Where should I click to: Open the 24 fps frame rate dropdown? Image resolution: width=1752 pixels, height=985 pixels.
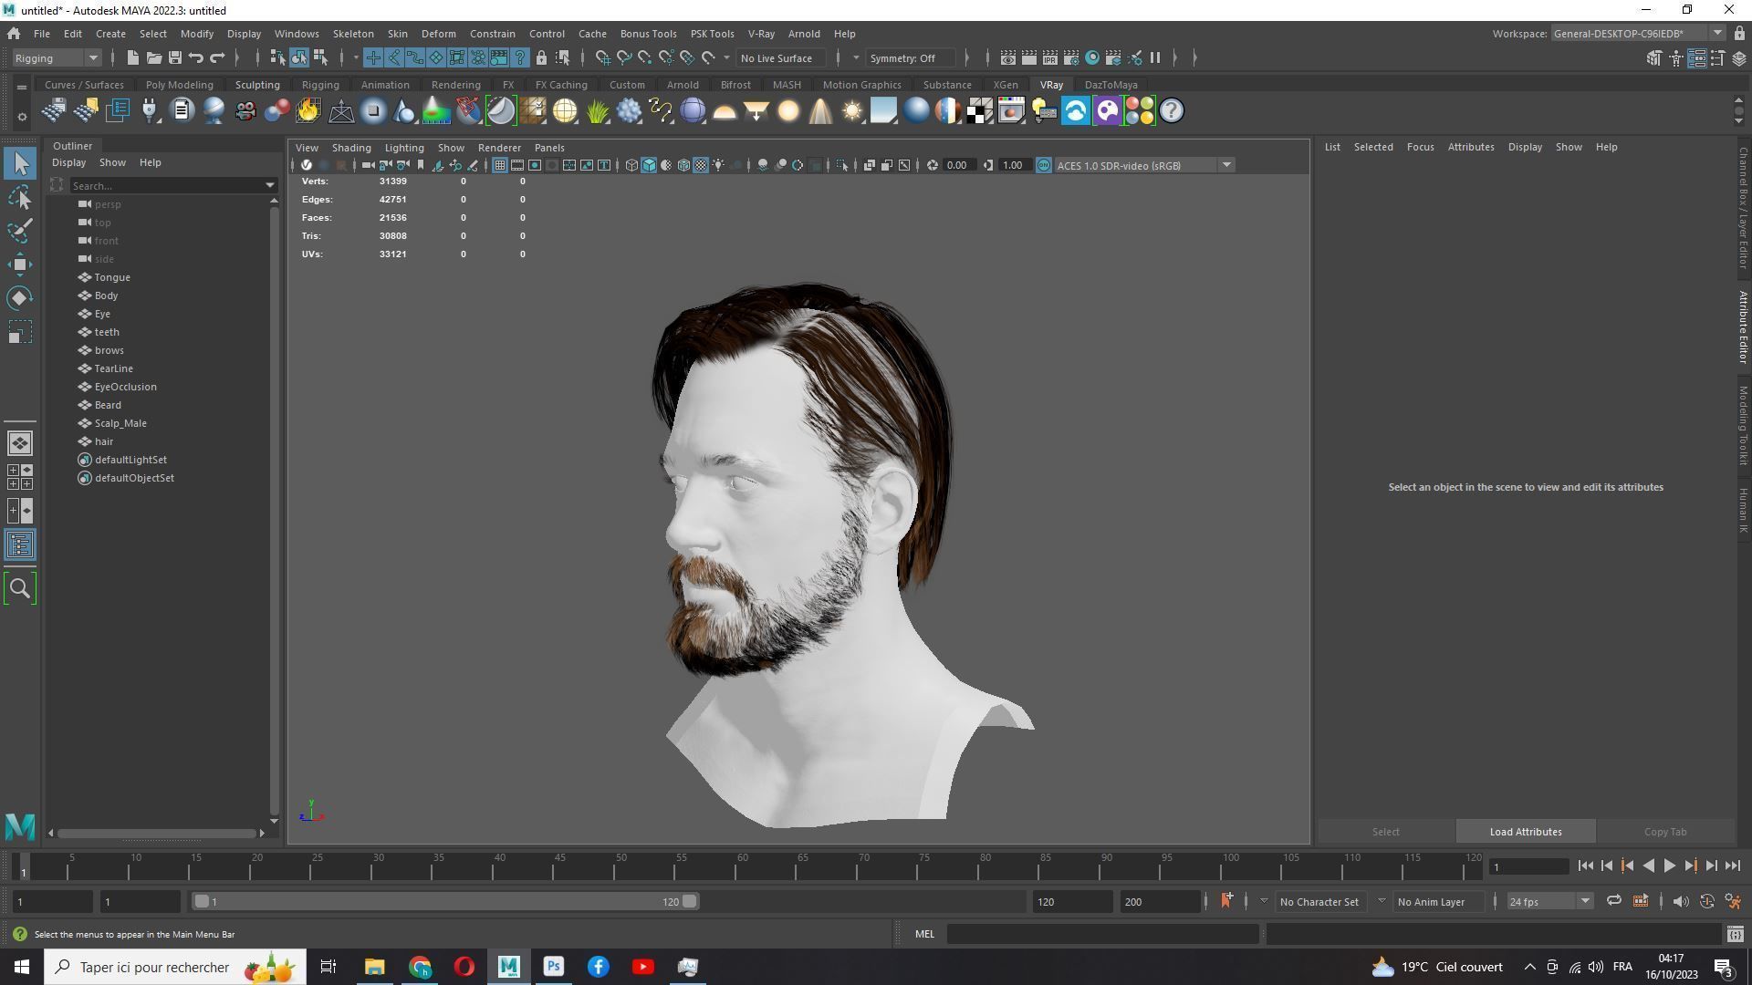tap(1549, 902)
